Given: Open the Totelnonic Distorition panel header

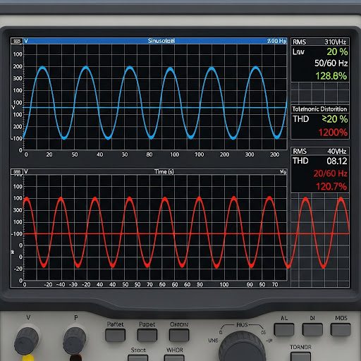Looking at the screenshot, I should 320,109.
